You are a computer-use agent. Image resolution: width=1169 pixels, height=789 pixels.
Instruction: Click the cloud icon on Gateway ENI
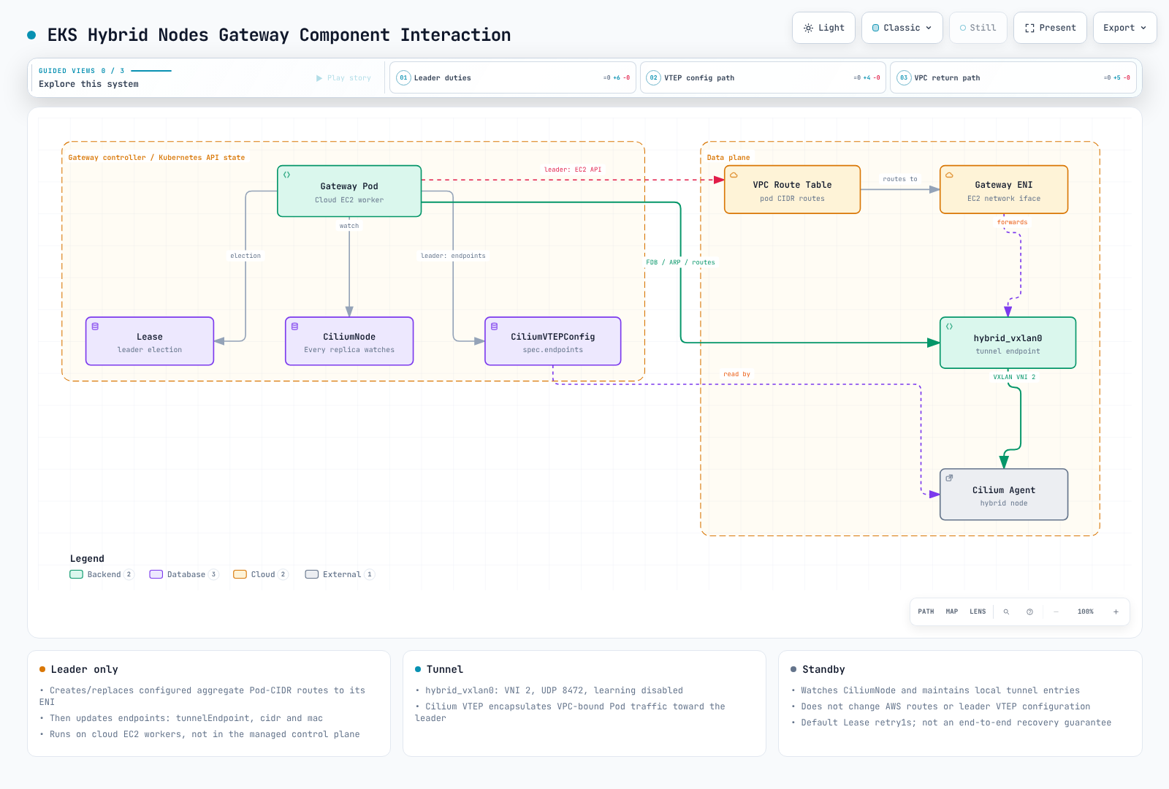(x=949, y=175)
